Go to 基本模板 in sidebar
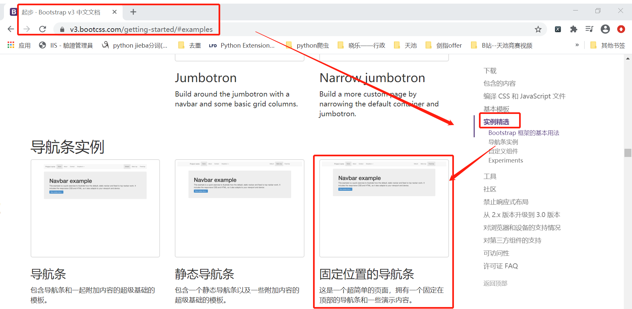This screenshot has width=632, height=309. tap(496, 109)
